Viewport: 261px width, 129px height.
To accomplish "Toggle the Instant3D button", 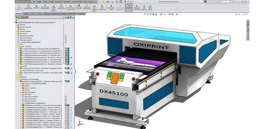I will pos(129,7).
